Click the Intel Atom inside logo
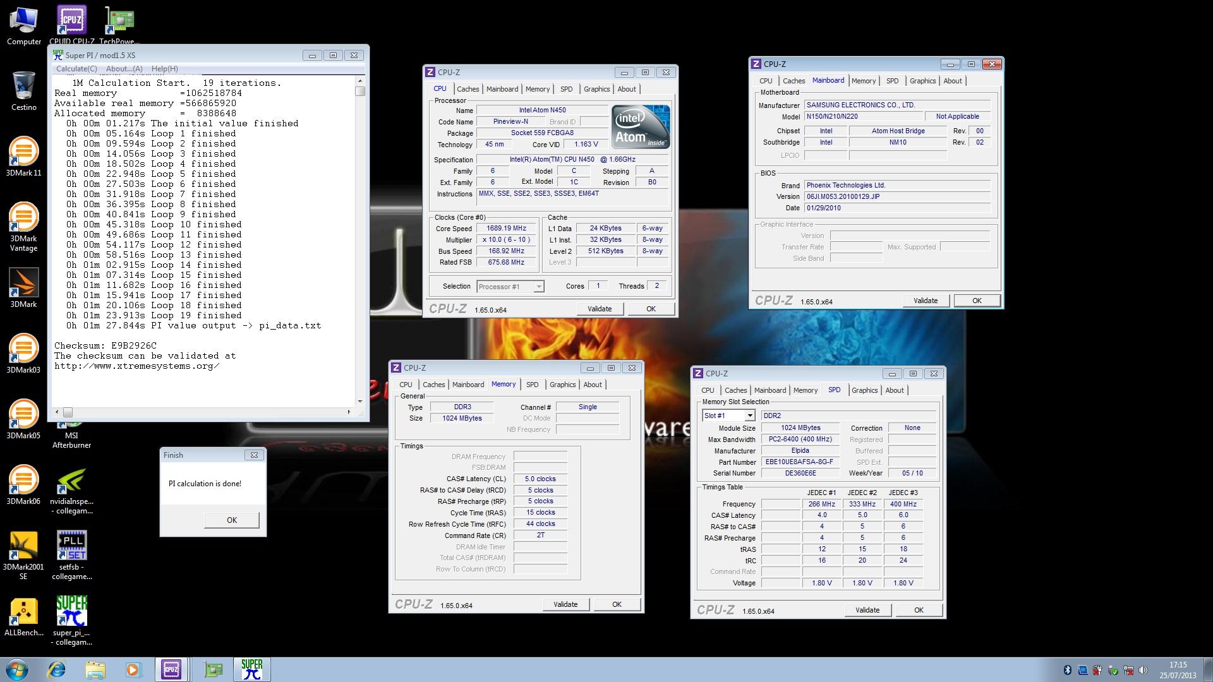 click(640, 127)
